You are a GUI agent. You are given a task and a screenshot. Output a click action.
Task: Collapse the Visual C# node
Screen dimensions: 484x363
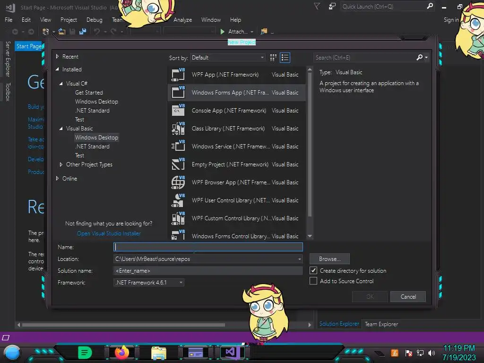point(61,84)
